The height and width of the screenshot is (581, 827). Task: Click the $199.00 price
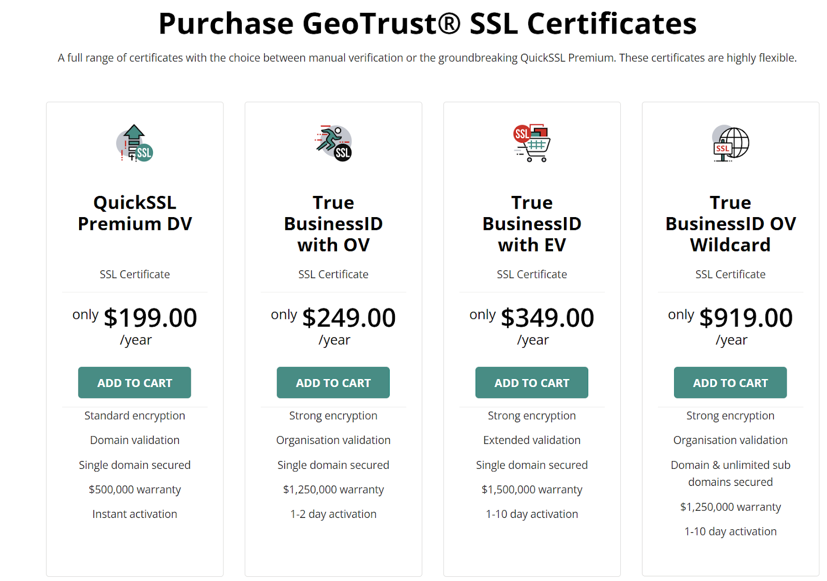click(x=150, y=317)
